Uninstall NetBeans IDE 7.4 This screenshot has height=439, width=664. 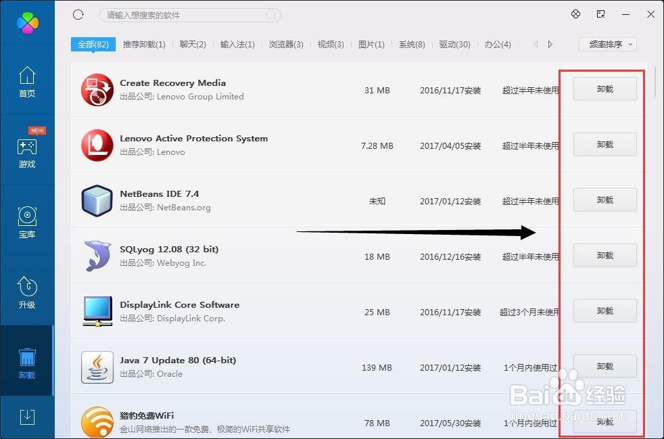point(605,200)
